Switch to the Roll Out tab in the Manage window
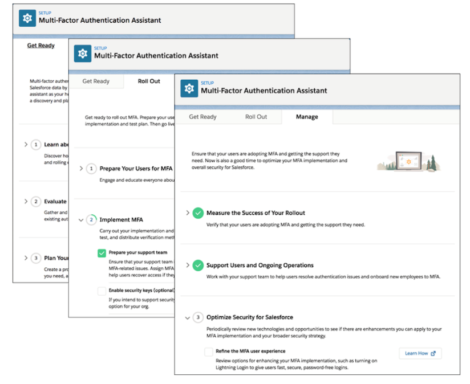 click(256, 117)
